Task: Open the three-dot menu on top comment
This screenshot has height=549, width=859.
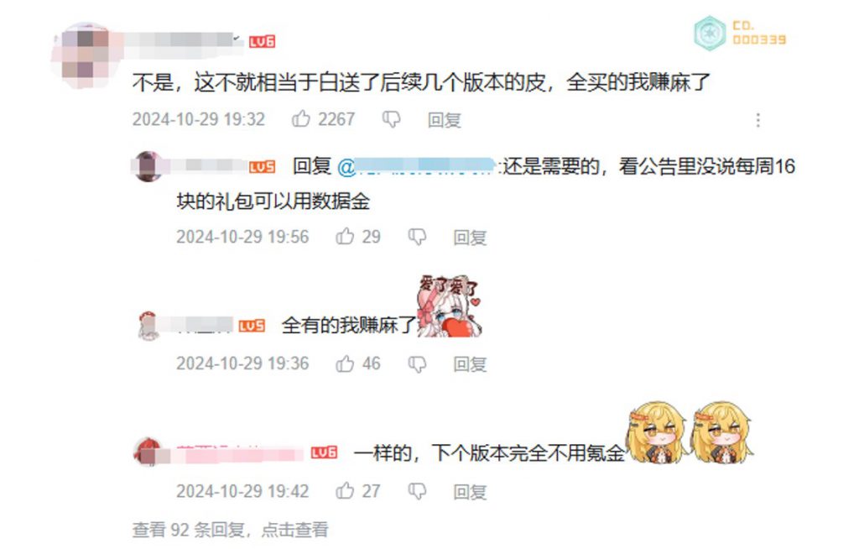Action: 758,120
